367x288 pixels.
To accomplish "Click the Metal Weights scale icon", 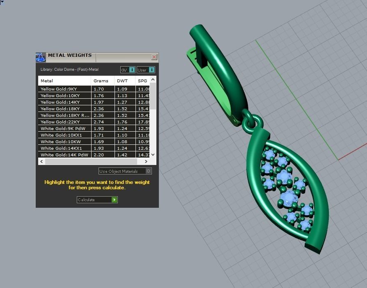I will pyautogui.click(x=41, y=58).
